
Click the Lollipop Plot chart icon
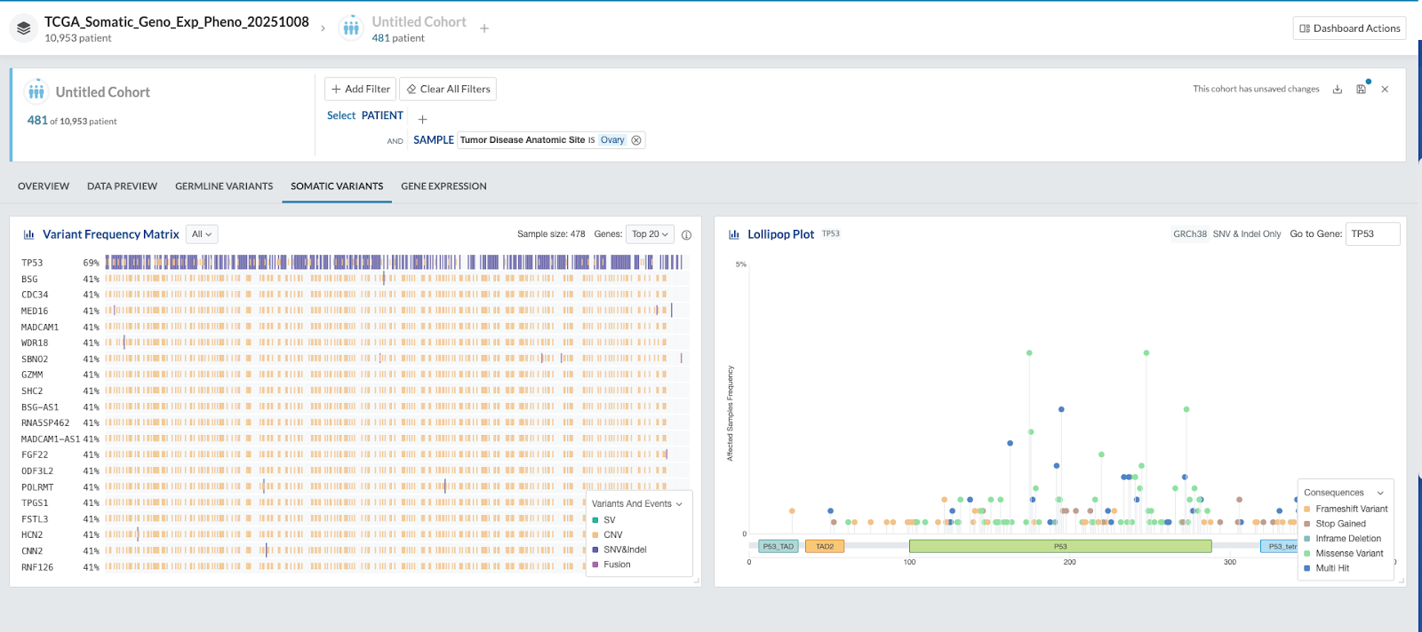point(734,234)
